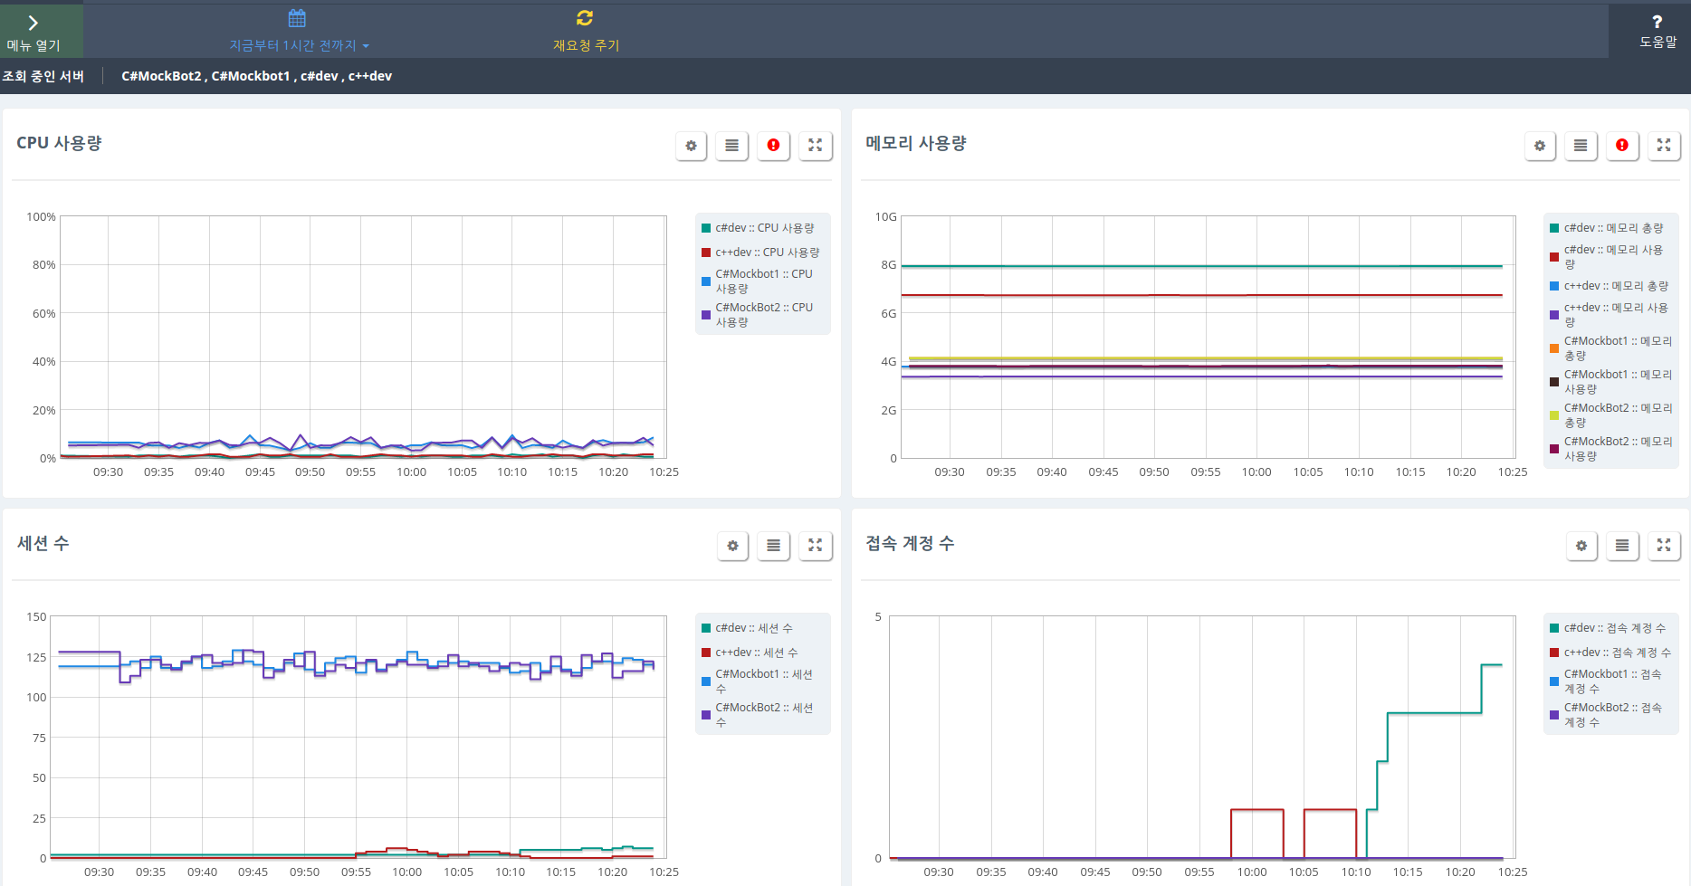Click c++dev :: 접속 계정 수 legend text

pyautogui.click(x=1618, y=653)
